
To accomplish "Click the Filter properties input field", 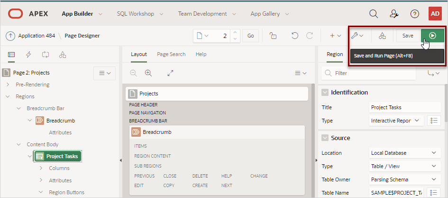I will click(368, 74).
